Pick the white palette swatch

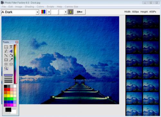pos(15,86)
